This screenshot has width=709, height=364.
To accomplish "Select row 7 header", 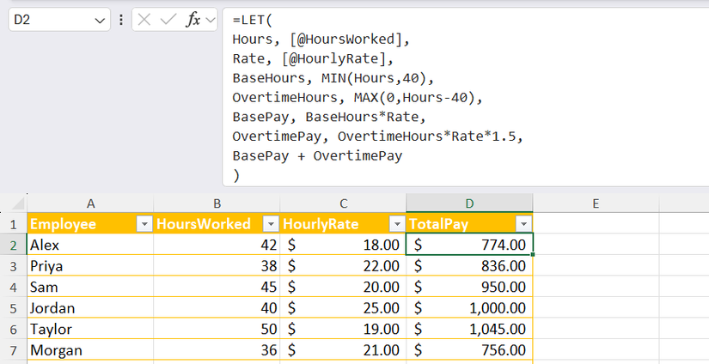I will pos(14,350).
